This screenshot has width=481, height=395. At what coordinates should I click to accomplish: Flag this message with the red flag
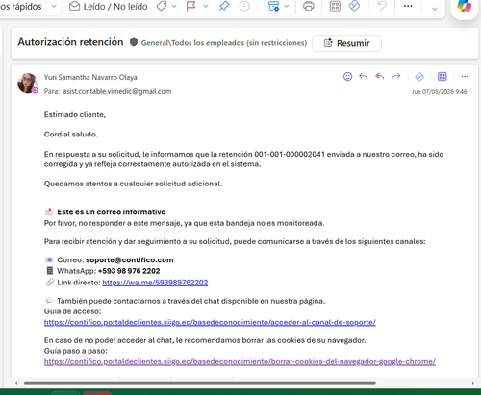point(191,6)
